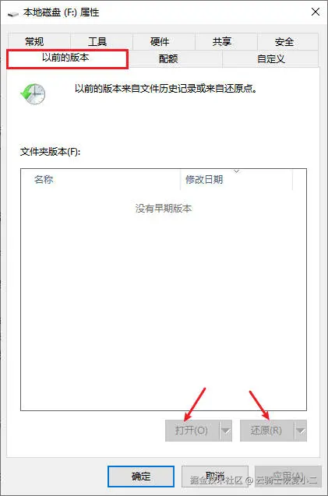Viewport: 328px width, 496px height.
Task: Click the drive icon in title bar
Action: point(13,13)
